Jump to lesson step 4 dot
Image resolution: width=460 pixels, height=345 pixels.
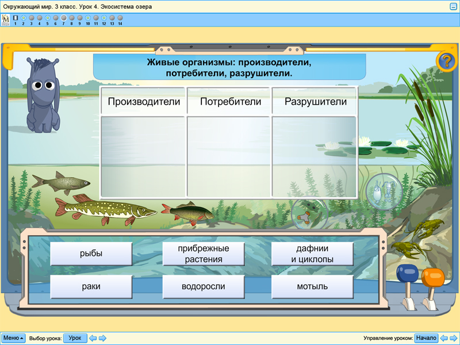[40, 18]
